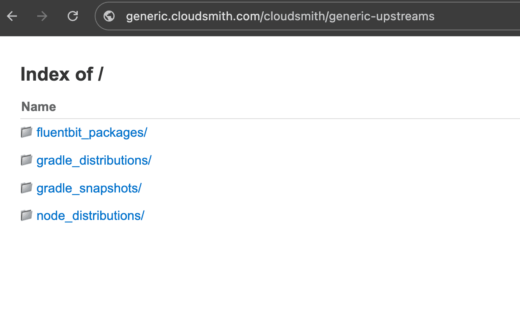Click the folder icon beside gradle_distributions
Image resolution: width=520 pixels, height=309 pixels.
coord(26,160)
